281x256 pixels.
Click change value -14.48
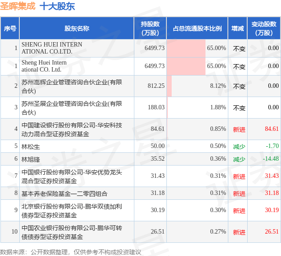(271, 159)
